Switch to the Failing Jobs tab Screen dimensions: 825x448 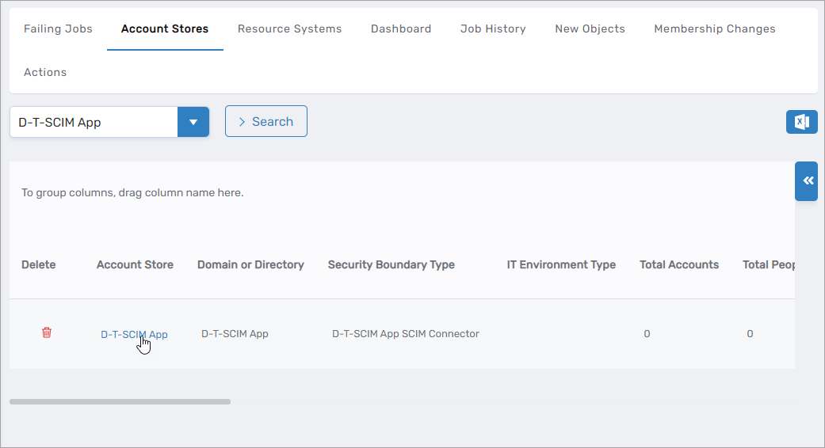pos(58,29)
